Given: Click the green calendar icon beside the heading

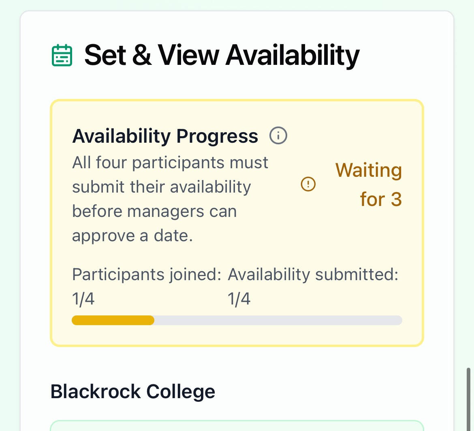Looking at the screenshot, I should (x=62, y=55).
